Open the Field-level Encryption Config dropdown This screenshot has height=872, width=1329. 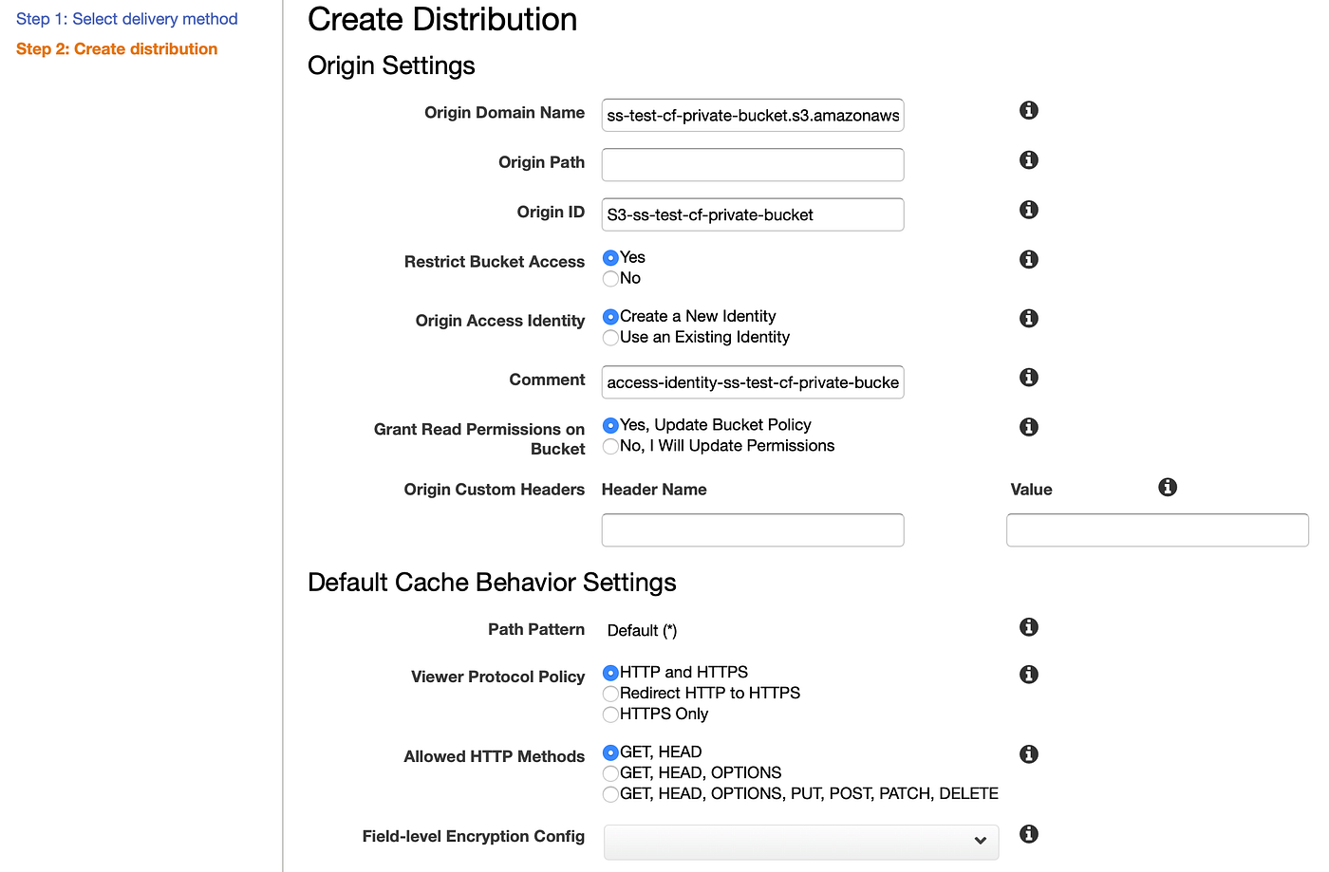point(800,842)
